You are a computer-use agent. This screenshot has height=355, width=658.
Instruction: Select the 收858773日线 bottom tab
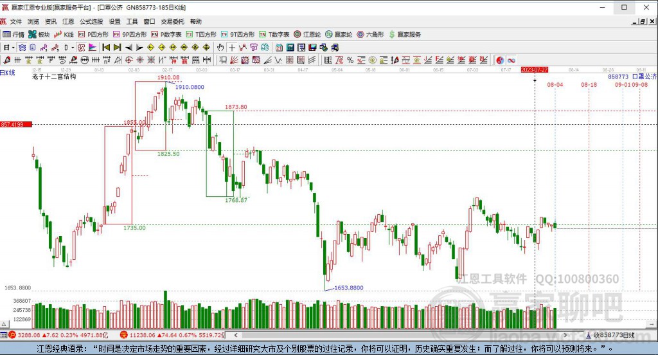610,335
